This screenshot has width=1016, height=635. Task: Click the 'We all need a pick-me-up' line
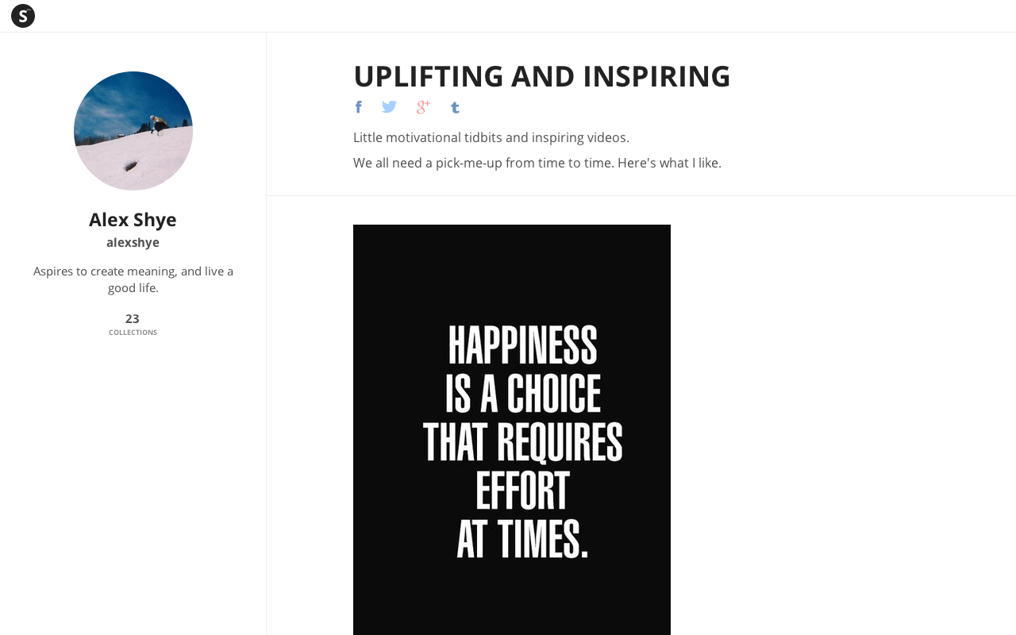537,163
